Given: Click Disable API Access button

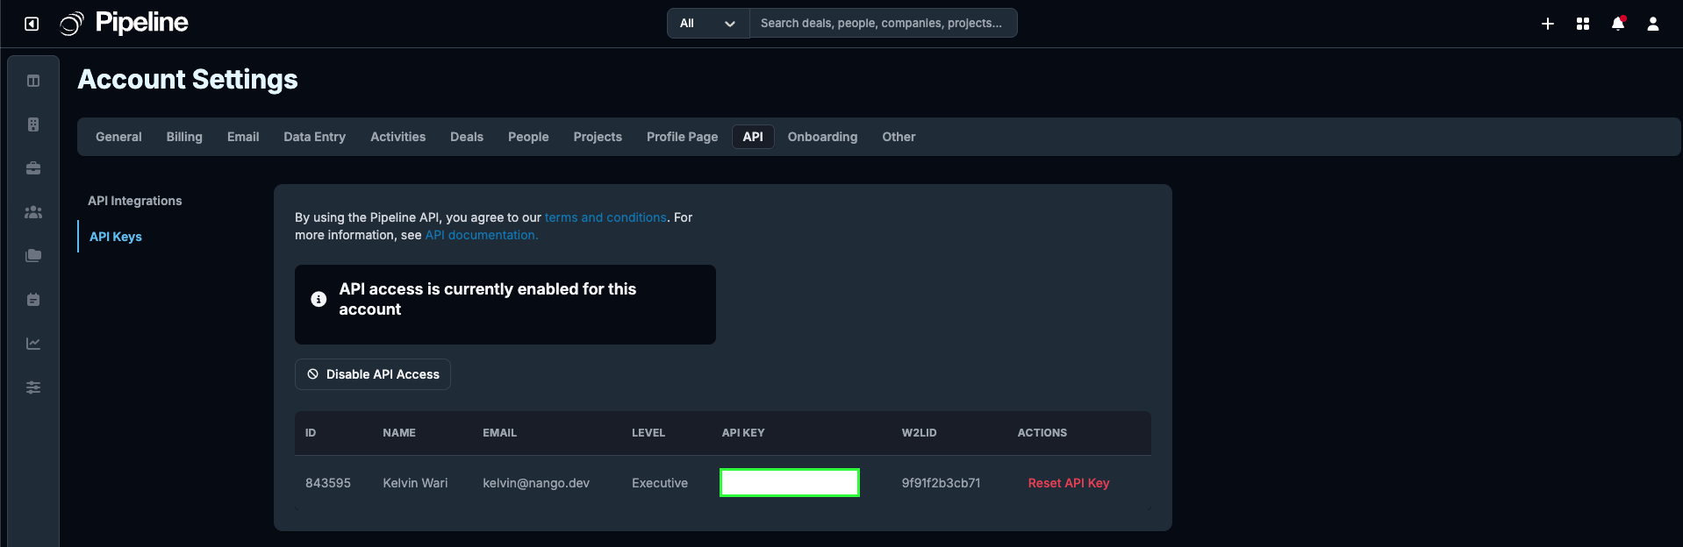Looking at the screenshot, I should (x=373, y=374).
